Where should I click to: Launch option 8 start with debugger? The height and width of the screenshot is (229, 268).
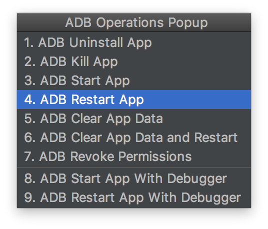click(134, 178)
